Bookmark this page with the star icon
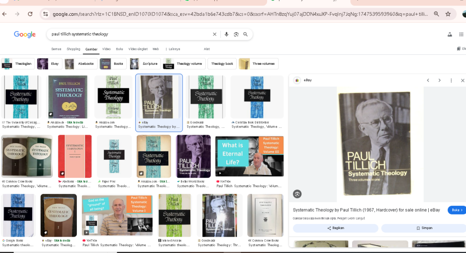This screenshot has width=466, height=253. click(x=448, y=14)
